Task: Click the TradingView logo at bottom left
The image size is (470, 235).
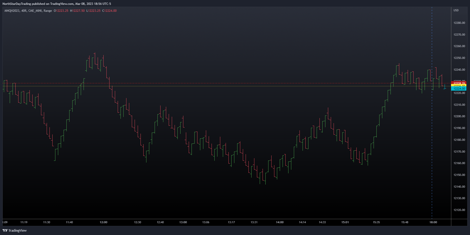Action: [15, 230]
